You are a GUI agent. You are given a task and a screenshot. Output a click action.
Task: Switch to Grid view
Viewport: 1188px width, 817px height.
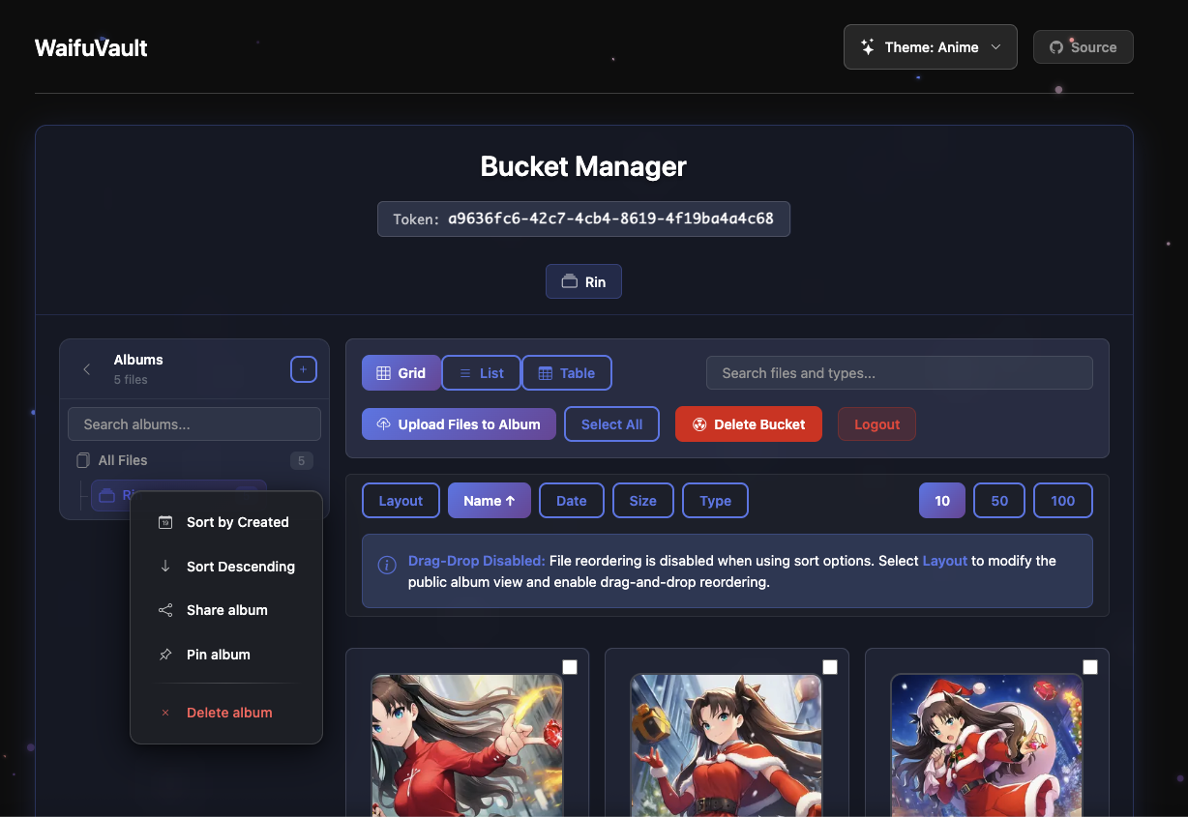click(401, 373)
